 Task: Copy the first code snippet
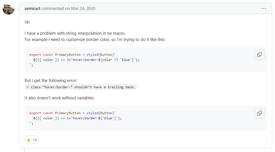[259, 55]
